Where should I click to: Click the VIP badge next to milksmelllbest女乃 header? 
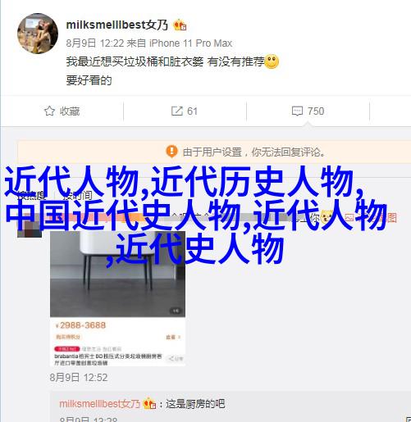pyautogui.click(x=180, y=25)
